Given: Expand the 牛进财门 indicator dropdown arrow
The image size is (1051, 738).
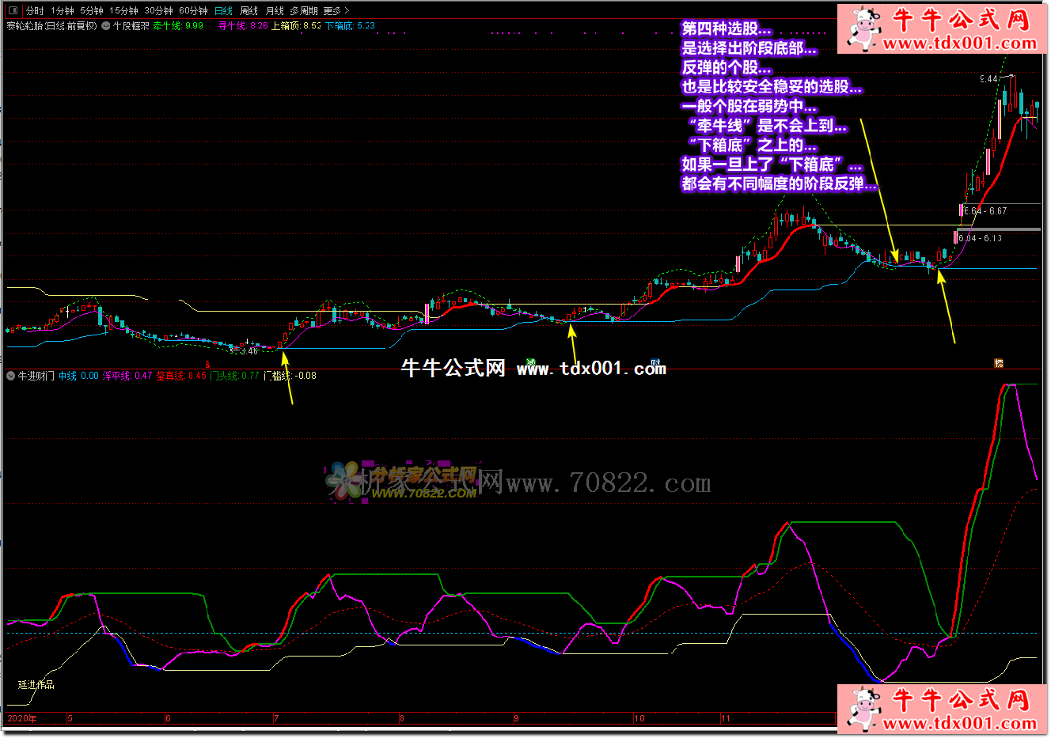Looking at the screenshot, I should 11,376.
